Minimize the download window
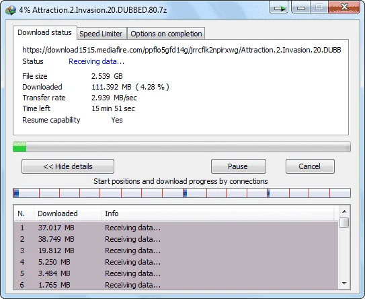The height and width of the screenshot is (299, 365). click(x=300, y=7)
